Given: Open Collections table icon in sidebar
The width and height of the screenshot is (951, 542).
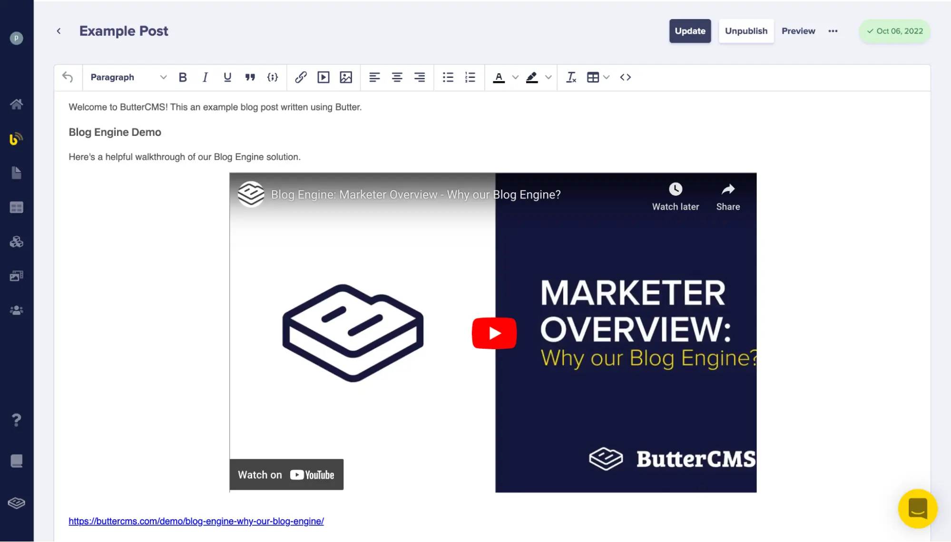Looking at the screenshot, I should (17, 208).
